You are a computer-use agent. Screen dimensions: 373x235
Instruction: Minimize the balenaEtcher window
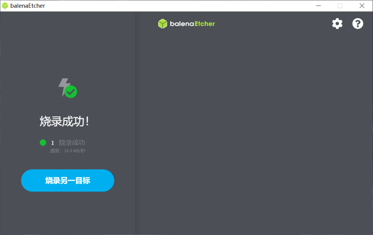319,5
